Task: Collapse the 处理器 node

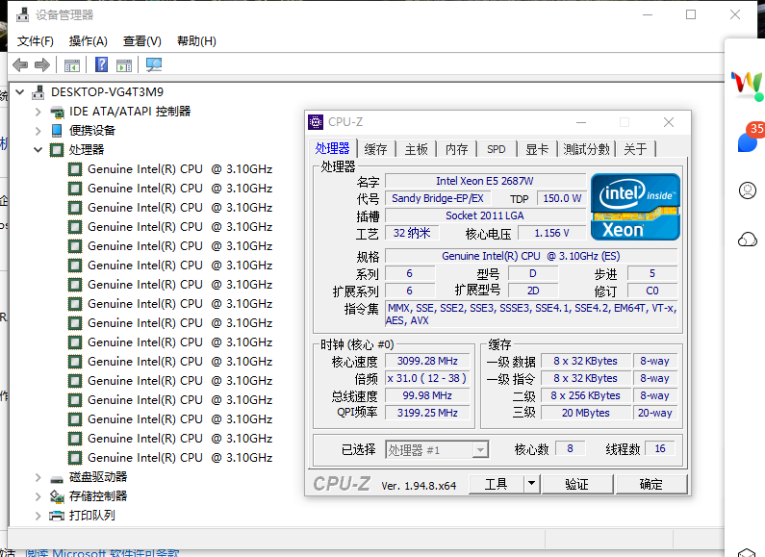Action: [38, 150]
